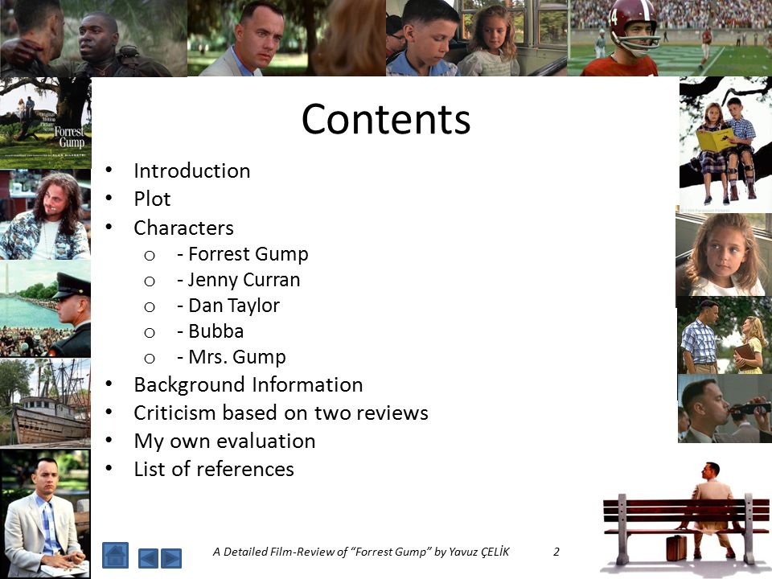The width and height of the screenshot is (772, 579).
Task: Go to previous slide with left arrow
Action: [148, 558]
